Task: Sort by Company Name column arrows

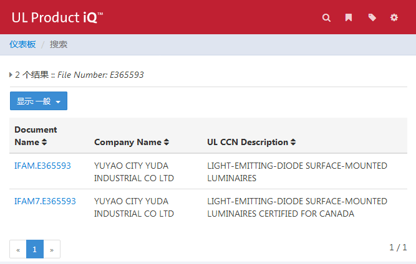Action: [167, 143]
